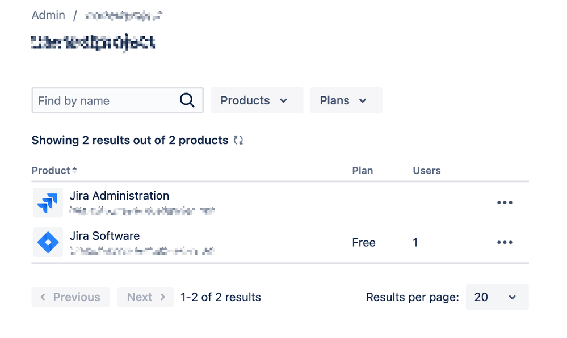Screen dimensions: 567x338
Task: Click the Next page chevron icon
Action: pos(163,297)
